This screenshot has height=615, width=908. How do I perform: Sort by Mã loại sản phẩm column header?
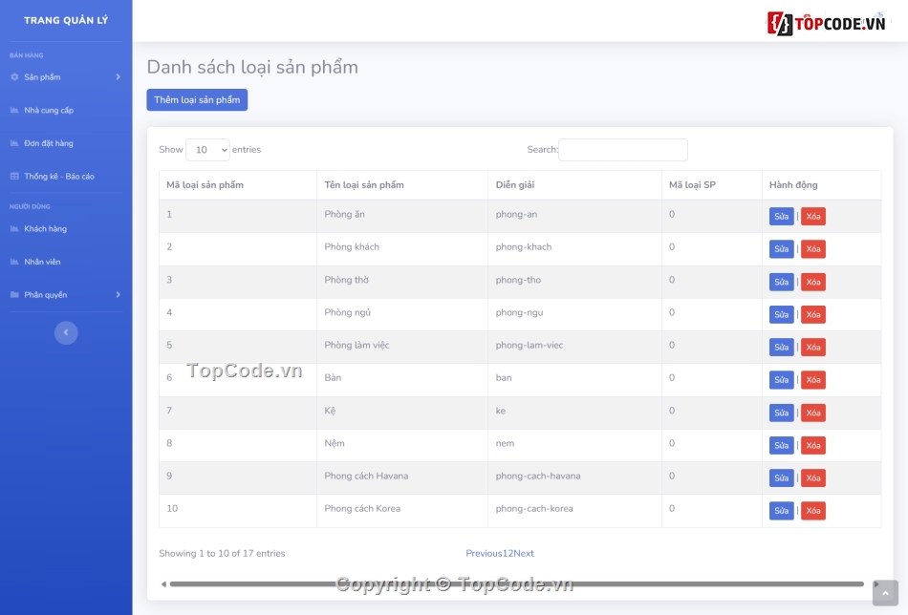click(205, 185)
